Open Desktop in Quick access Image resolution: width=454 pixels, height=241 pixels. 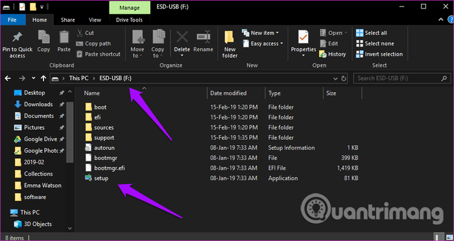tap(34, 93)
